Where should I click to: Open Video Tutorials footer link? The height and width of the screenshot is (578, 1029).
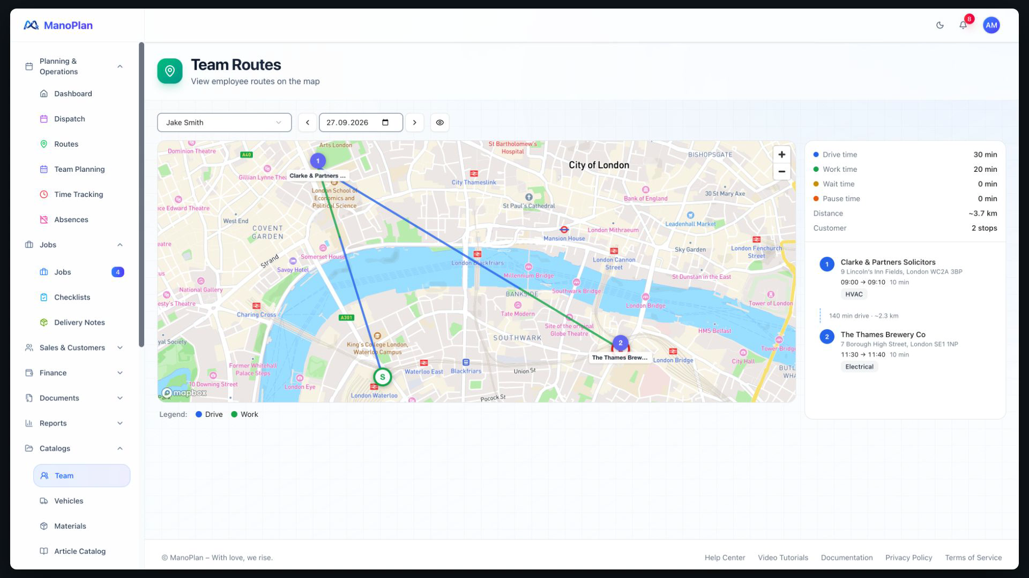pyautogui.click(x=782, y=558)
